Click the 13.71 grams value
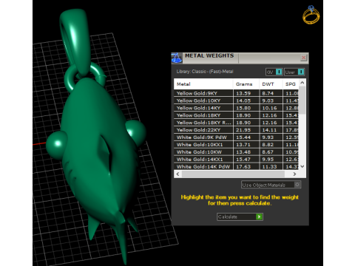Viewport: 355px width, 266px height. pos(243,145)
